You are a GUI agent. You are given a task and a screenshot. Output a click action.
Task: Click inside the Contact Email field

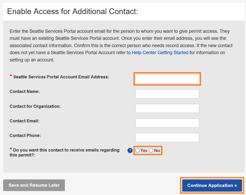pyautogui.click(x=167, y=123)
